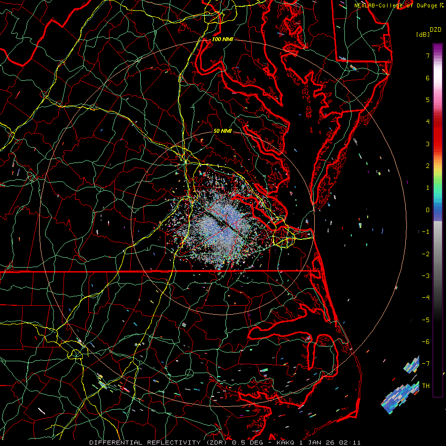Click the gray -2 dB band of color bar
The width and height of the screenshot is (446, 446).
(x=438, y=254)
